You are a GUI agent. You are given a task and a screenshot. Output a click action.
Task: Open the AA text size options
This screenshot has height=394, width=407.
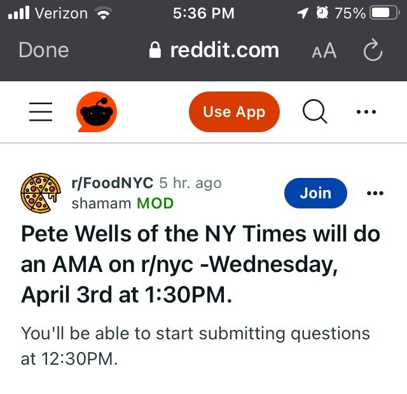324,51
